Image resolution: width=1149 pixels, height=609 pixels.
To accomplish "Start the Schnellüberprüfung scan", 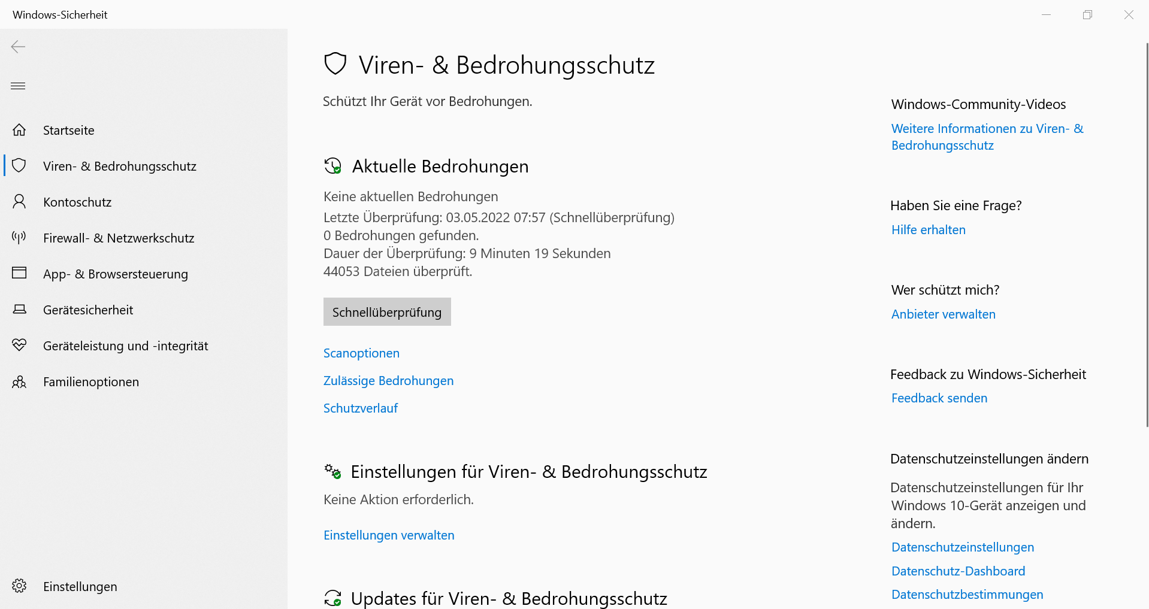I will point(387,312).
